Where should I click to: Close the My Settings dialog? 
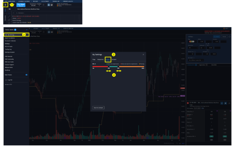143,54
